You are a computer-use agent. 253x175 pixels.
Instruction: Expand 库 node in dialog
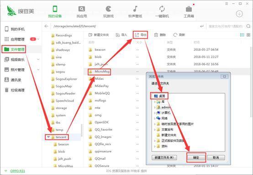tap(155, 102)
